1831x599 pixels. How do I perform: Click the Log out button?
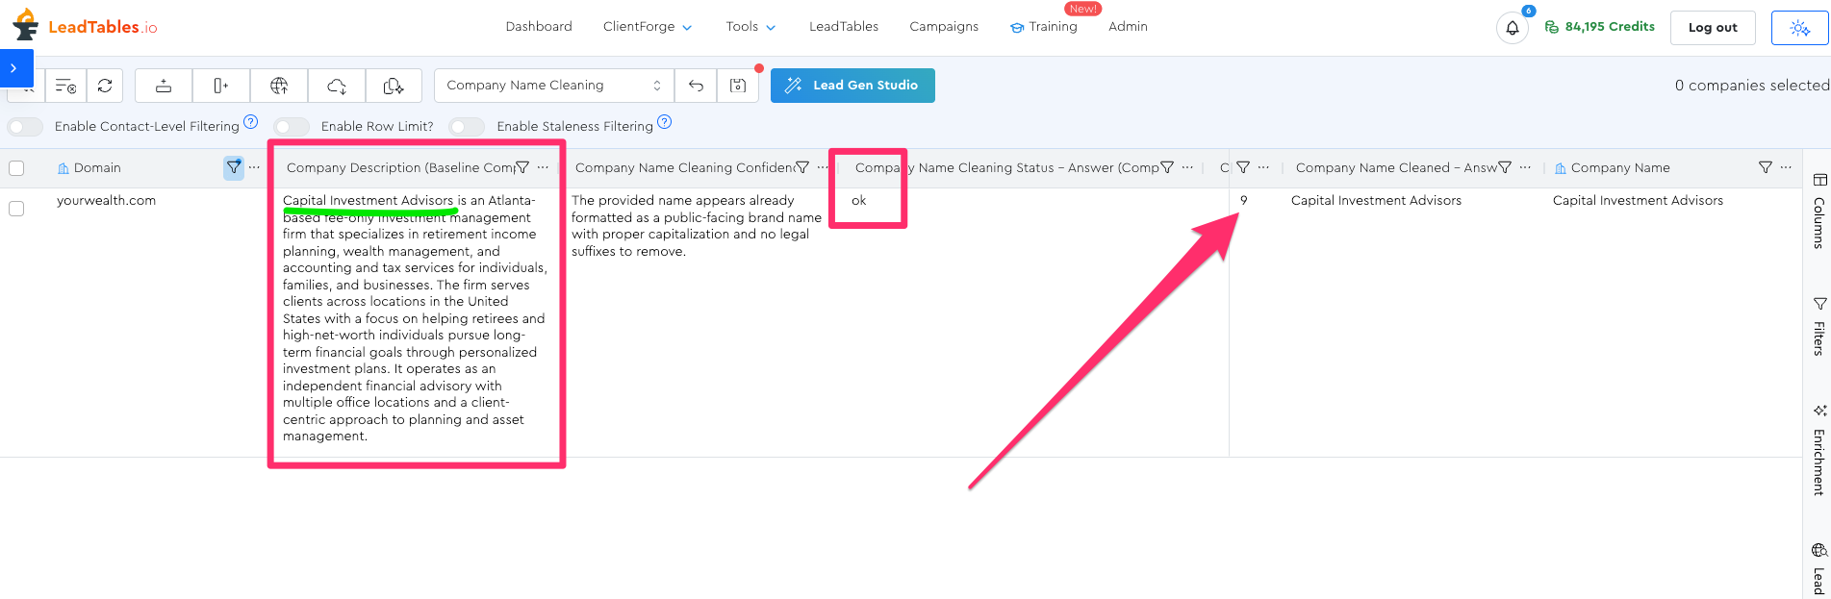1712,28
